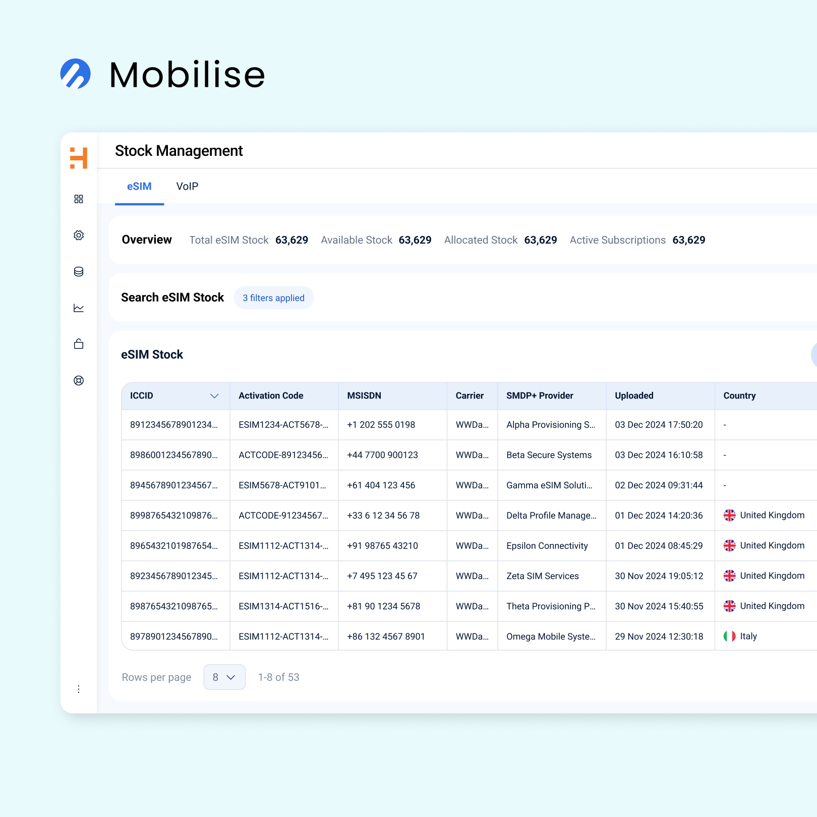Open settings gear in sidebar
The image size is (817, 817).
click(79, 236)
